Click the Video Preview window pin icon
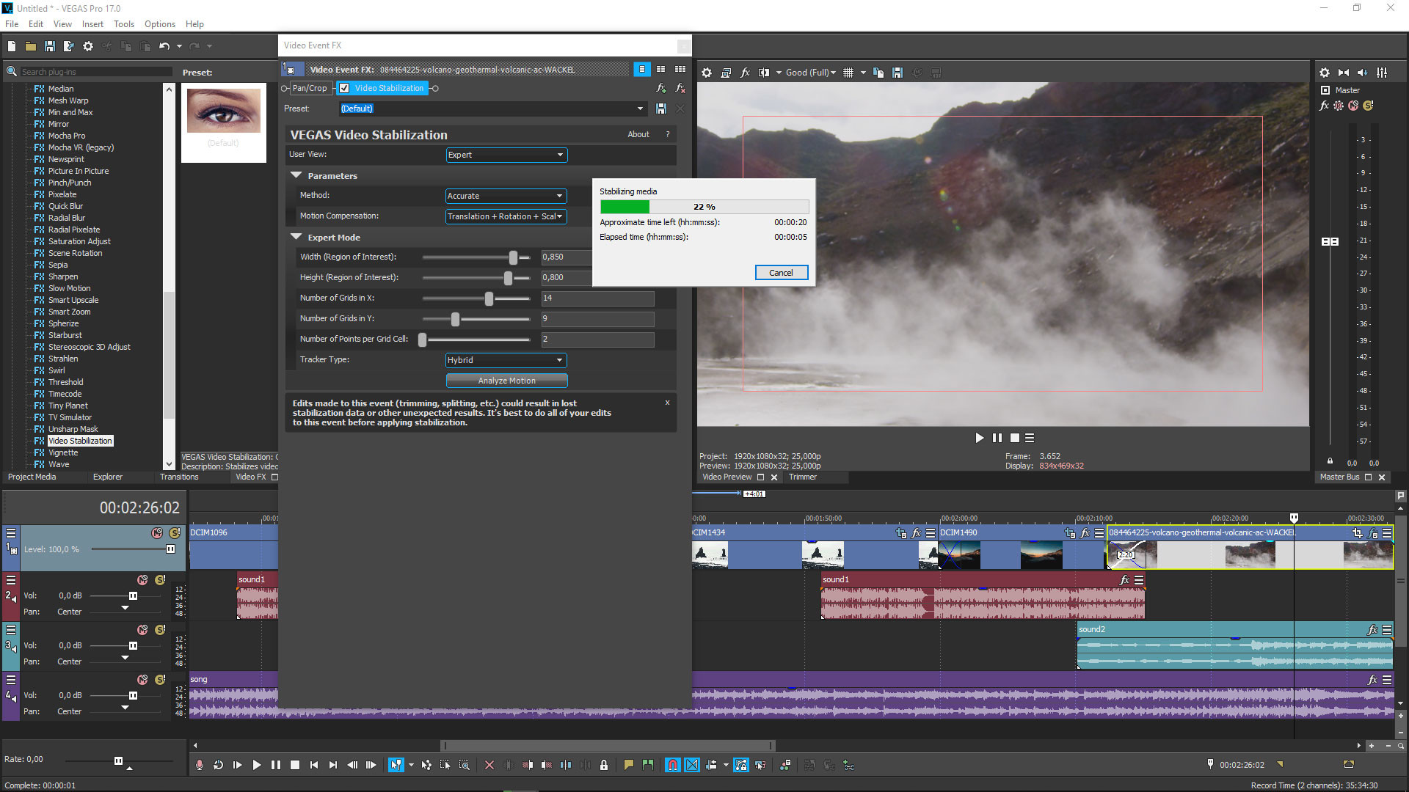1409x792 pixels. point(760,476)
